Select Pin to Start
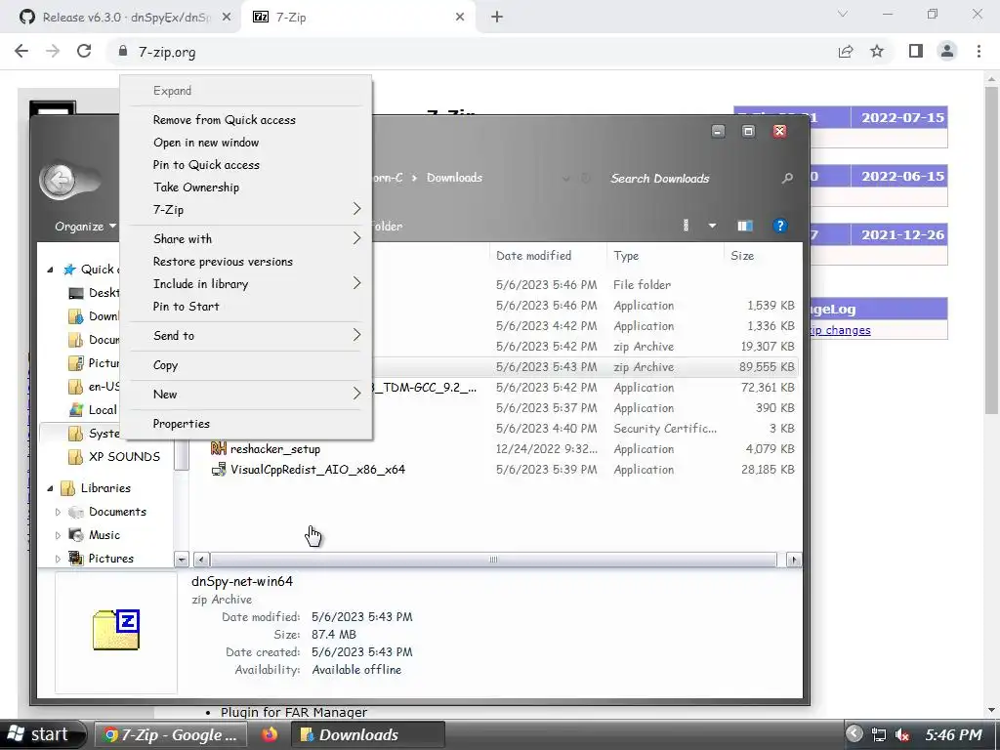The image size is (1000, 750). pyautogui.click(x=246, y=306)
